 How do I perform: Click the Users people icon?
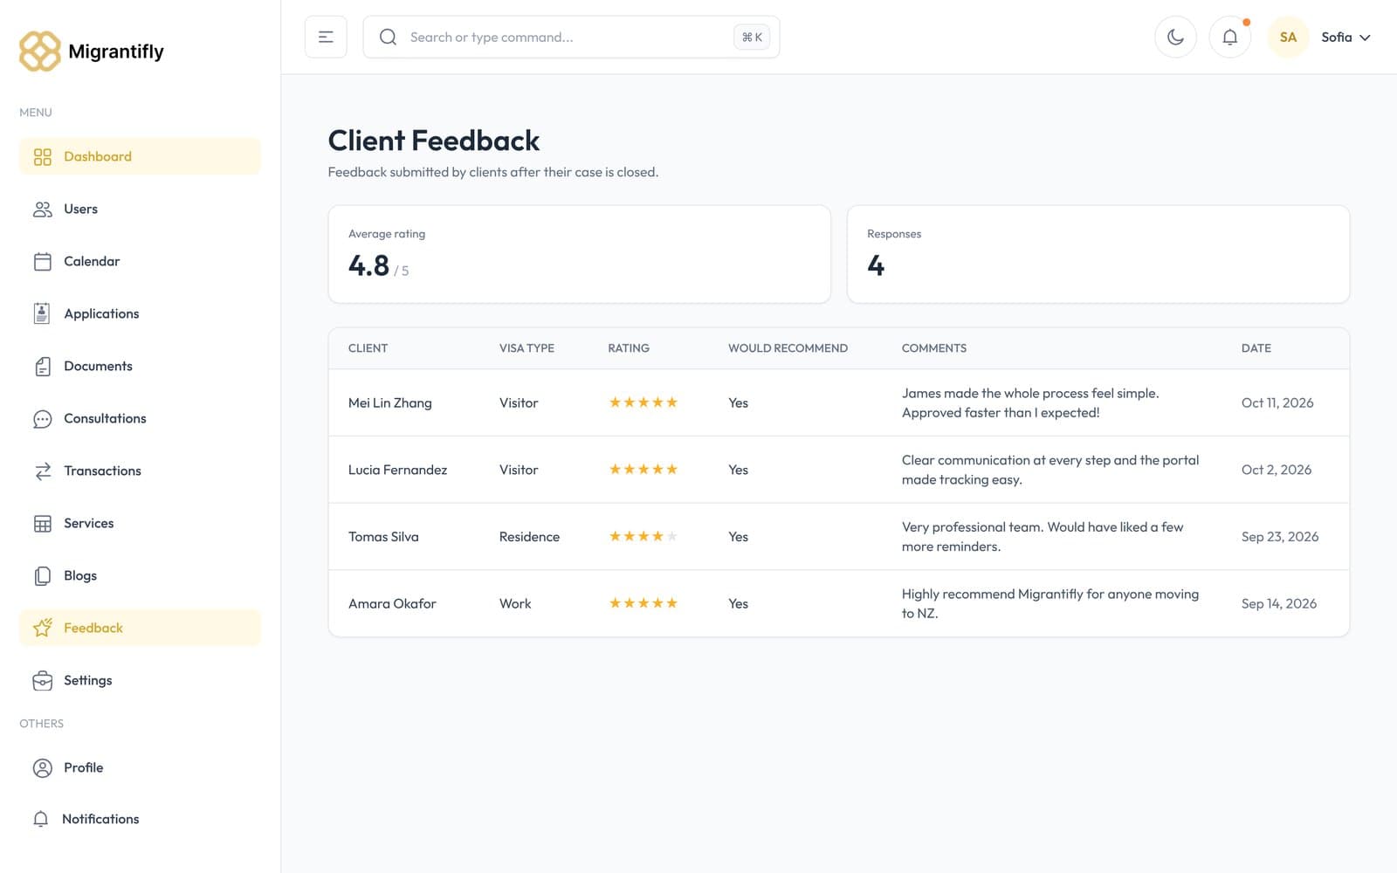pos(42,209)
